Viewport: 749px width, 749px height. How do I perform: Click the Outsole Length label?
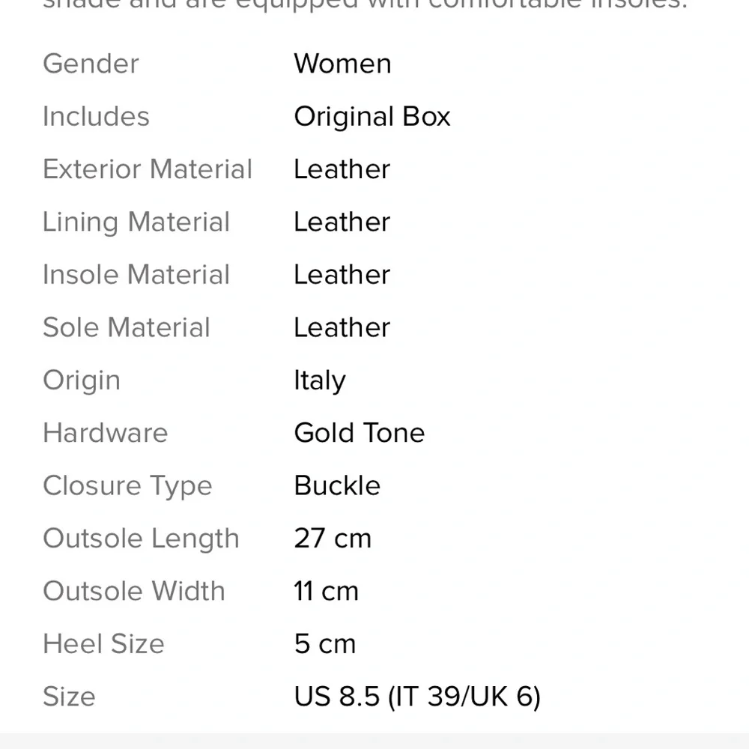coord(141,539)
